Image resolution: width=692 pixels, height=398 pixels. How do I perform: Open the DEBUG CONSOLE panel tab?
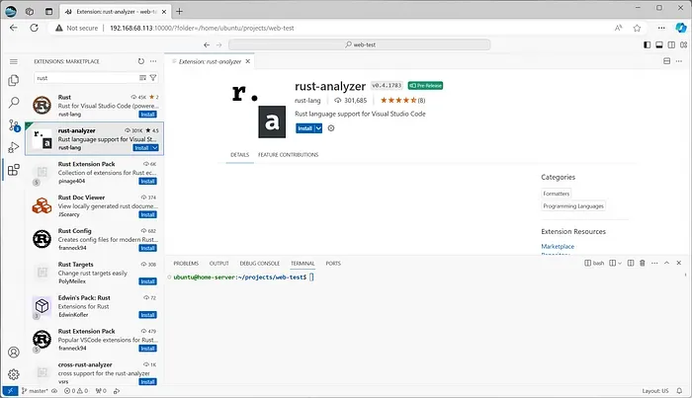(x=259, y=263)
